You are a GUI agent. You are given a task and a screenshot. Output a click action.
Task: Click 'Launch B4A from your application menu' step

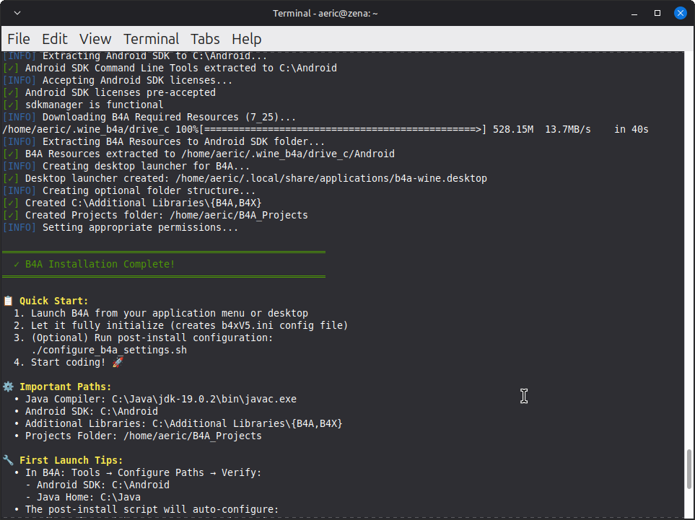click(161, 313)
